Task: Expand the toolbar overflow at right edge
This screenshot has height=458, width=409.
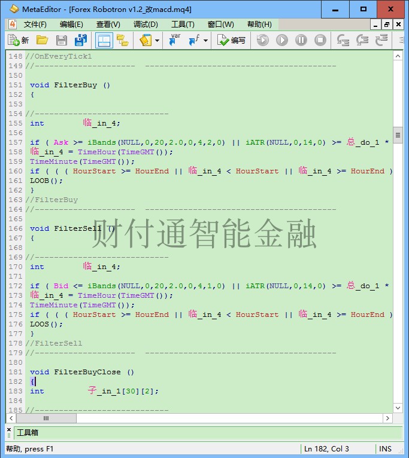Action: (x=401, y=40)
